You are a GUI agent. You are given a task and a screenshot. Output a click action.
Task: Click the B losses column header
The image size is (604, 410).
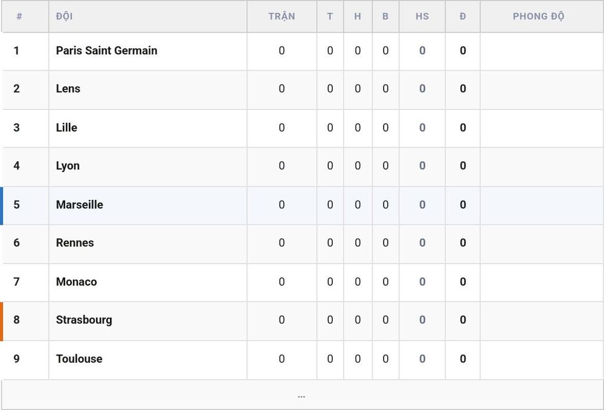[x=385, y=16]
